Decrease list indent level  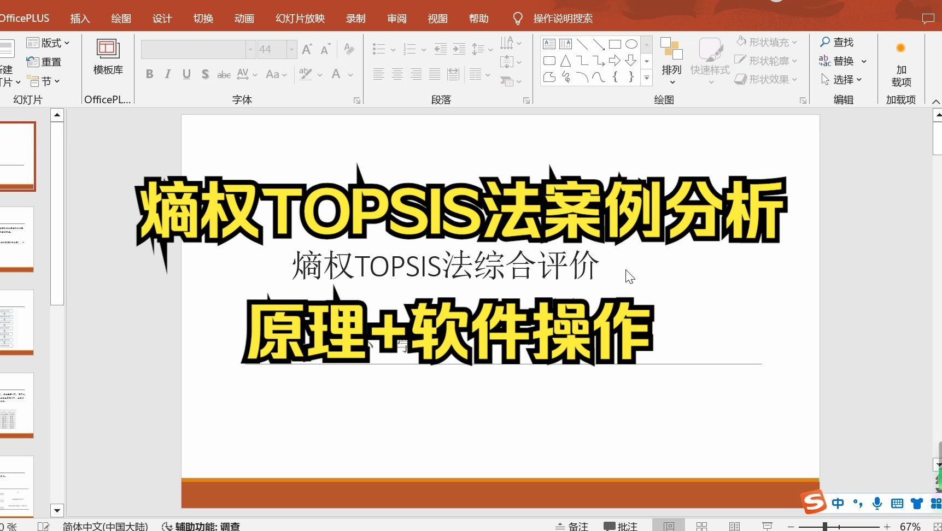(x=440, y=50)
